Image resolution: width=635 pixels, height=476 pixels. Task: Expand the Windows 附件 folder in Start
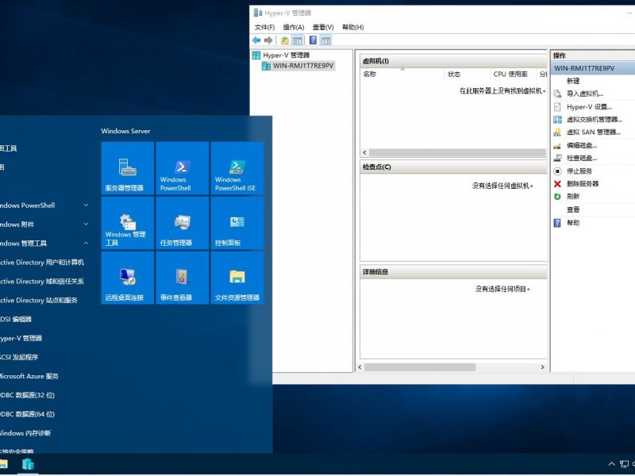[x=44, y=225]
